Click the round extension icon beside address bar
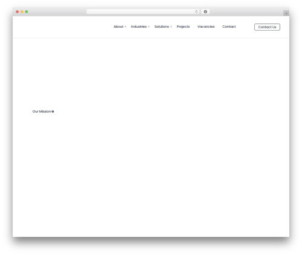The height and width of the screenshot is (255, 302). (205, 12)
